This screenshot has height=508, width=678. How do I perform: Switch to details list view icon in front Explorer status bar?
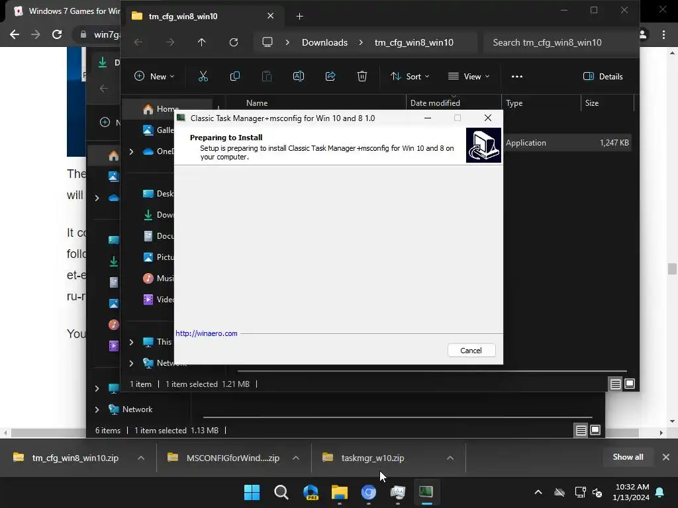[x=615, y=384]
